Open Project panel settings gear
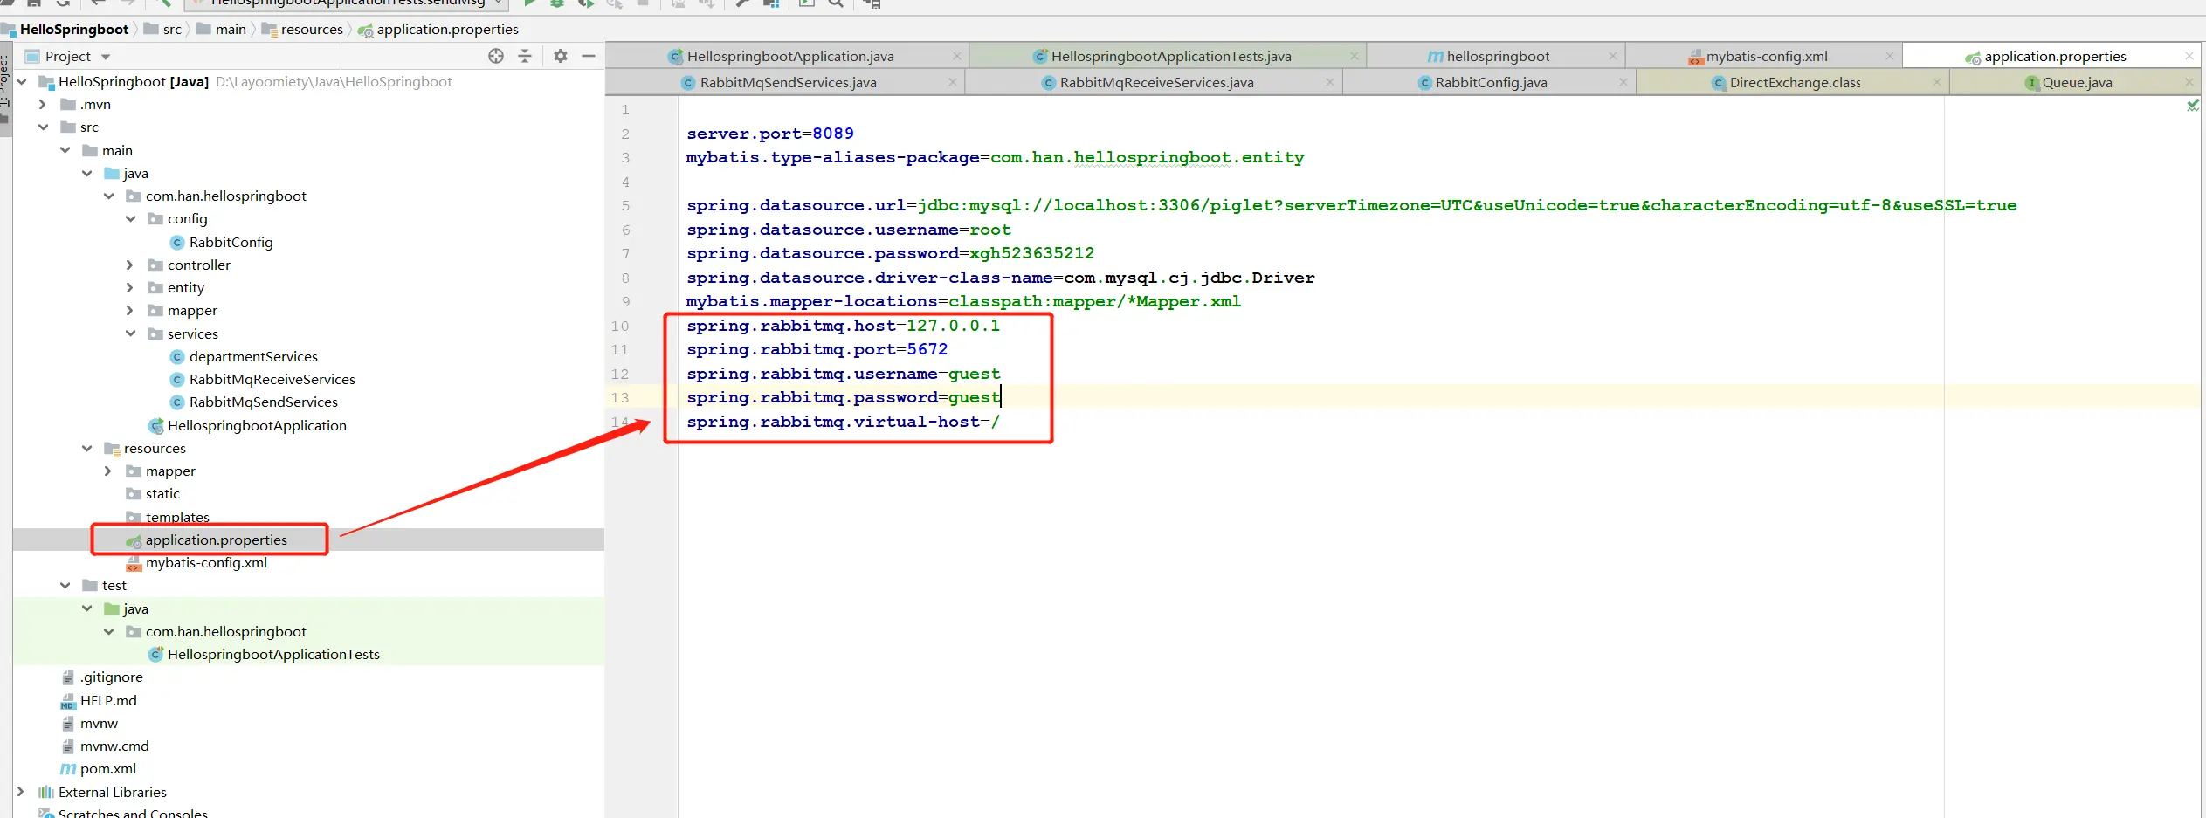Viewport: 2206px width, 818px height. (561, 56)
